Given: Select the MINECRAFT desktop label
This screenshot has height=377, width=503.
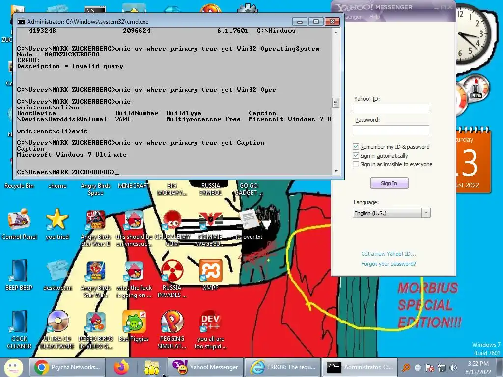Looking at the screenshot, I should point(134,186).
